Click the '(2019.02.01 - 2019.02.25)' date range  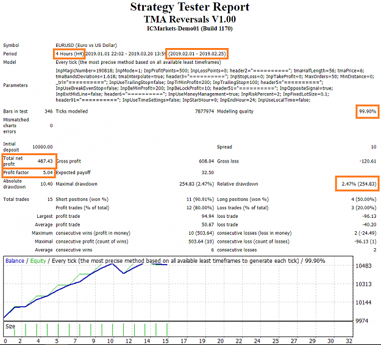pos(197,54)
